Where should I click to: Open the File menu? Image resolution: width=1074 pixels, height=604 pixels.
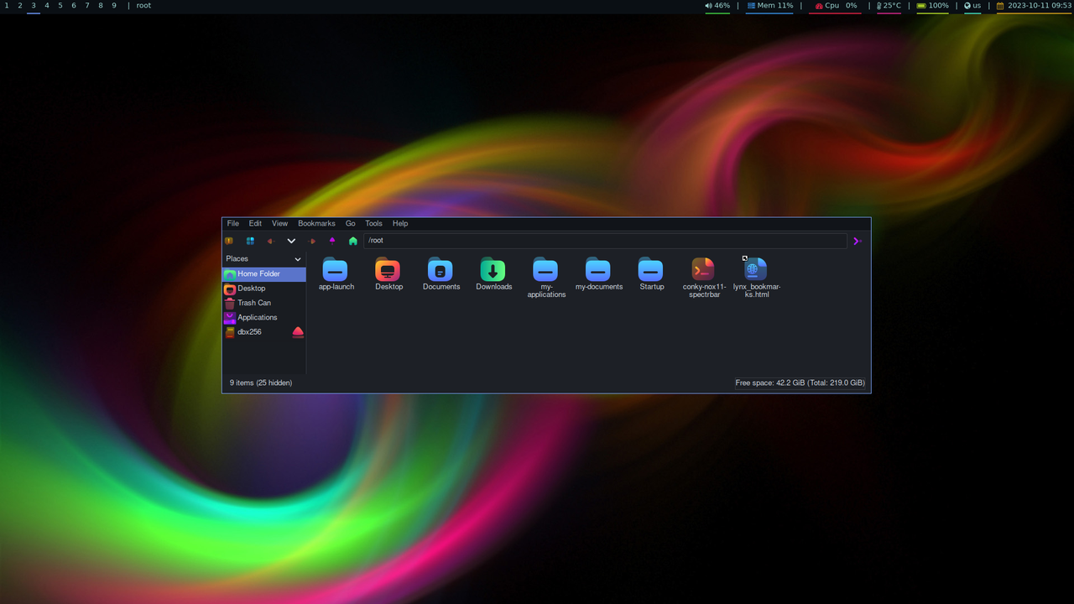[233, 223]
